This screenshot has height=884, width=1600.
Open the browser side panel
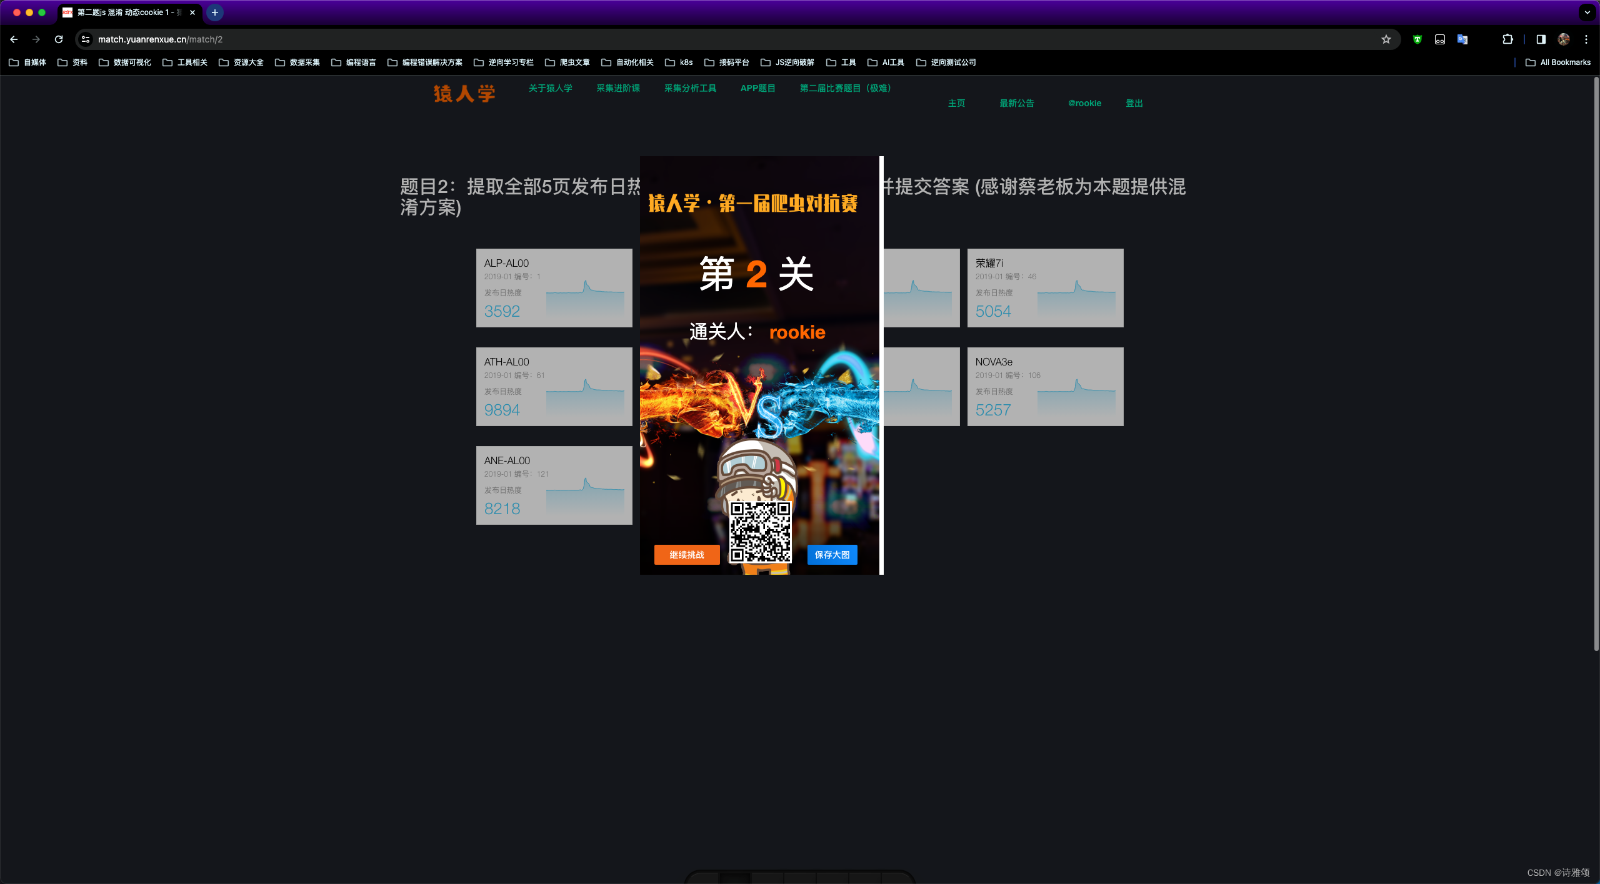(x=1539, y=39)
